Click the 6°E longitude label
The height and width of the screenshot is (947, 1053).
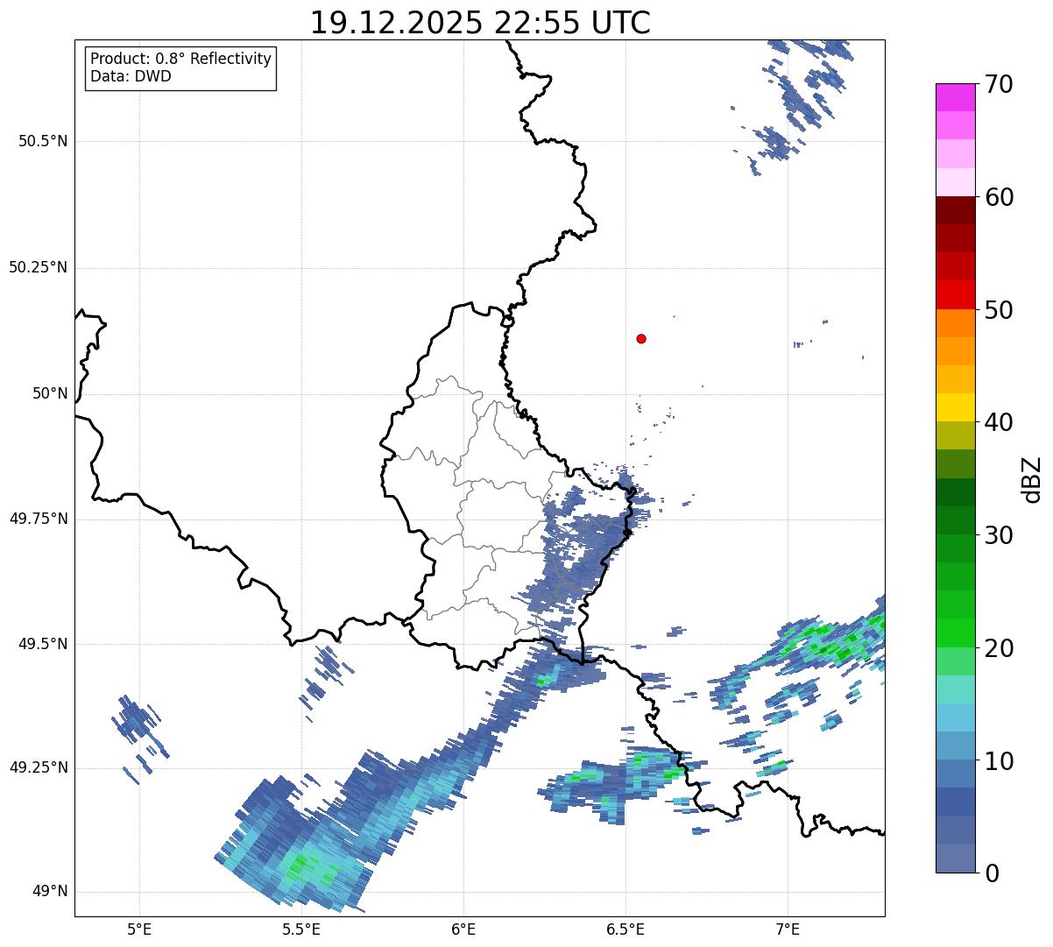click(x=463, y=929)
